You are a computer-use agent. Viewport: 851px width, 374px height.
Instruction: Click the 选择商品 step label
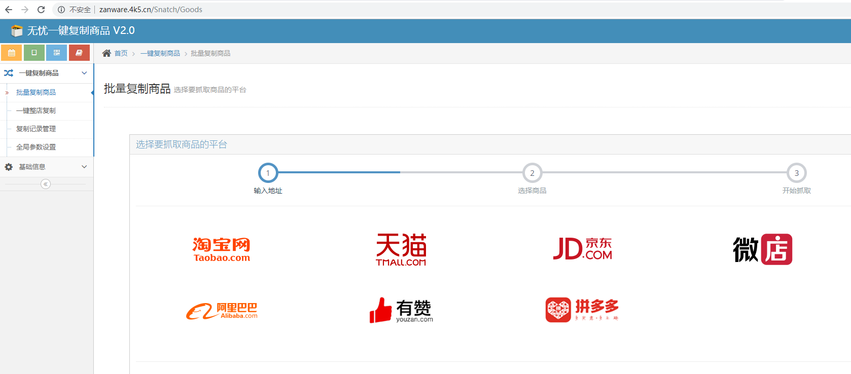[x=532, y=191]
